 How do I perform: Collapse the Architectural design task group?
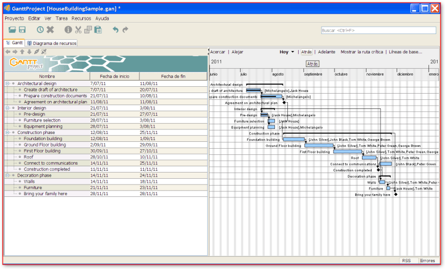pyautogui.click(x=7, y=83)
